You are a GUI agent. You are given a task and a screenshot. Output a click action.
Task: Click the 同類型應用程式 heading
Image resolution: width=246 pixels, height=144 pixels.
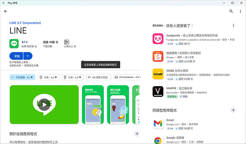pos(165,110)
